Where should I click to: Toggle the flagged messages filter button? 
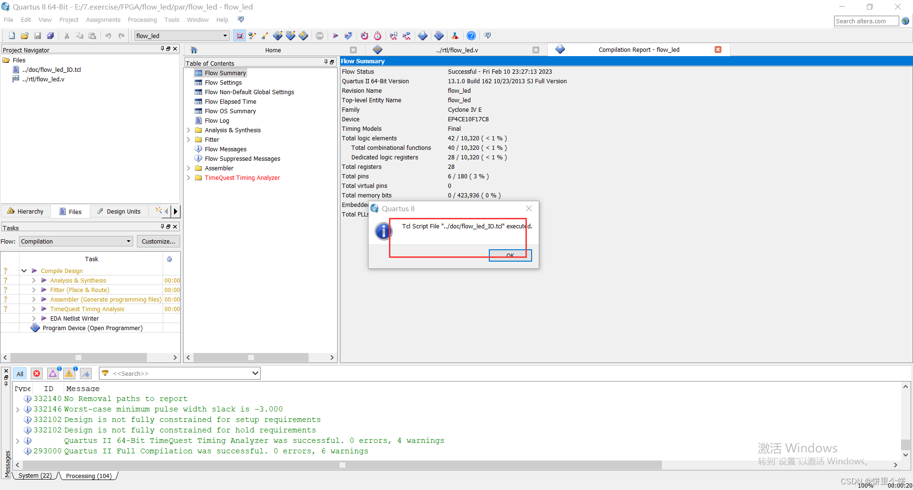(x=86, y=373)
